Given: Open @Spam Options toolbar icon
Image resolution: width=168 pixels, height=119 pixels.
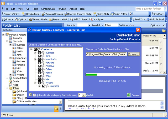Looking at the screenshot, I should point(16,19).
